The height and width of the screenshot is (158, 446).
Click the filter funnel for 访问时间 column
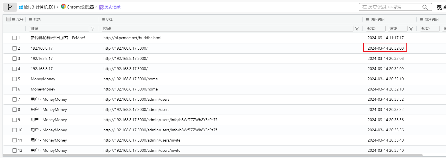click(x=411, y=29)
